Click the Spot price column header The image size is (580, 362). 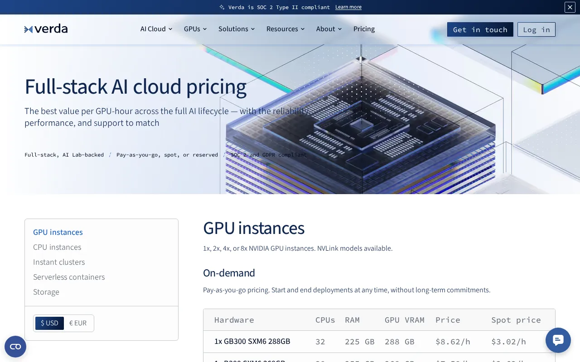516,320
